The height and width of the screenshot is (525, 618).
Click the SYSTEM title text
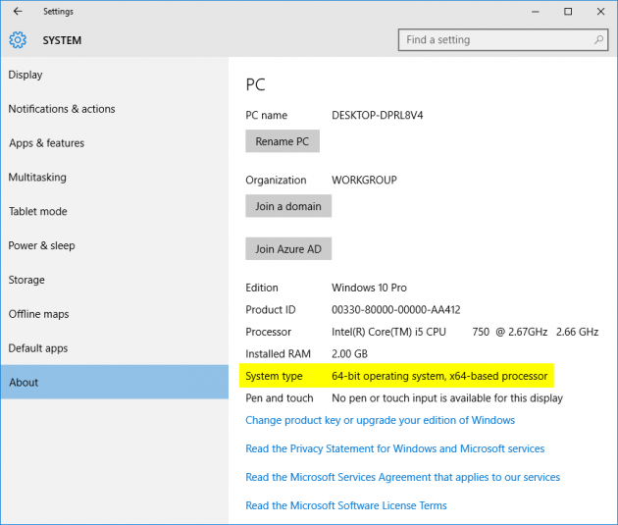[x=62, y=40]
